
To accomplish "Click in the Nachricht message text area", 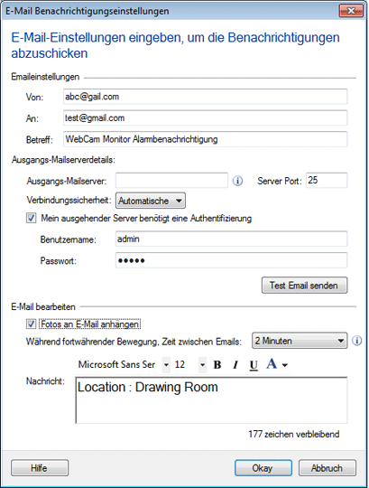I will coord(211,400).
